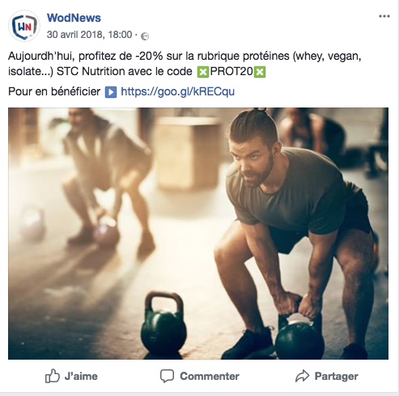The height and width of the screenshot is (396, 399).
Task: Open the post timestamp 30 avril 2018
Action: 89,35
